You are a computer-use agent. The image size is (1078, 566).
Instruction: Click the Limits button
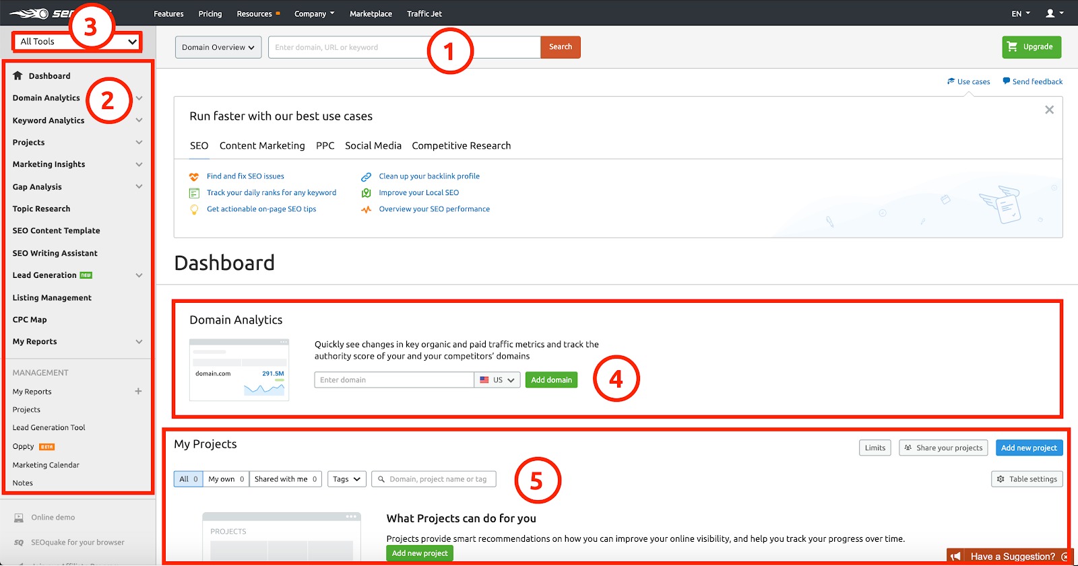[875, 448]
